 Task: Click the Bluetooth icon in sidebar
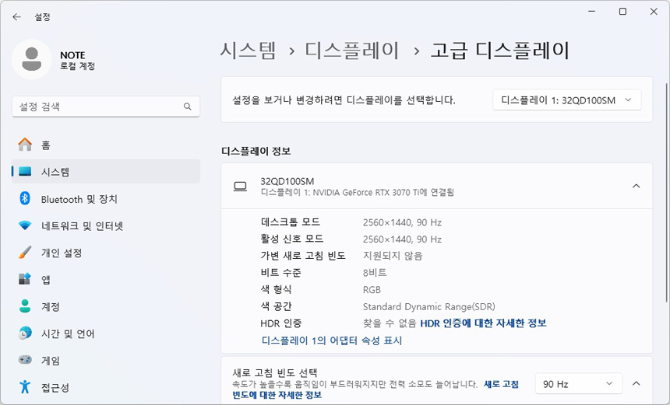pos(25,199)
